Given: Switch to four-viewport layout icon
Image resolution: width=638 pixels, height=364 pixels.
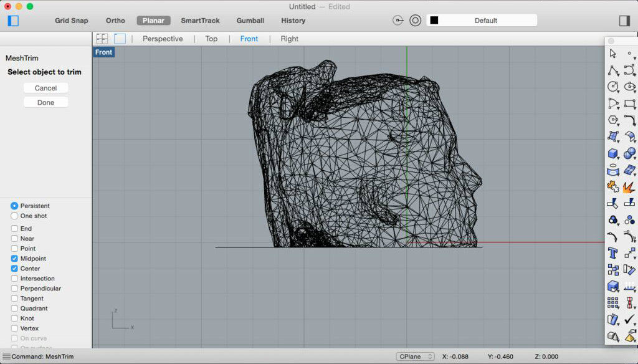Looking at the screenshot, I should (x=102, y=39).
